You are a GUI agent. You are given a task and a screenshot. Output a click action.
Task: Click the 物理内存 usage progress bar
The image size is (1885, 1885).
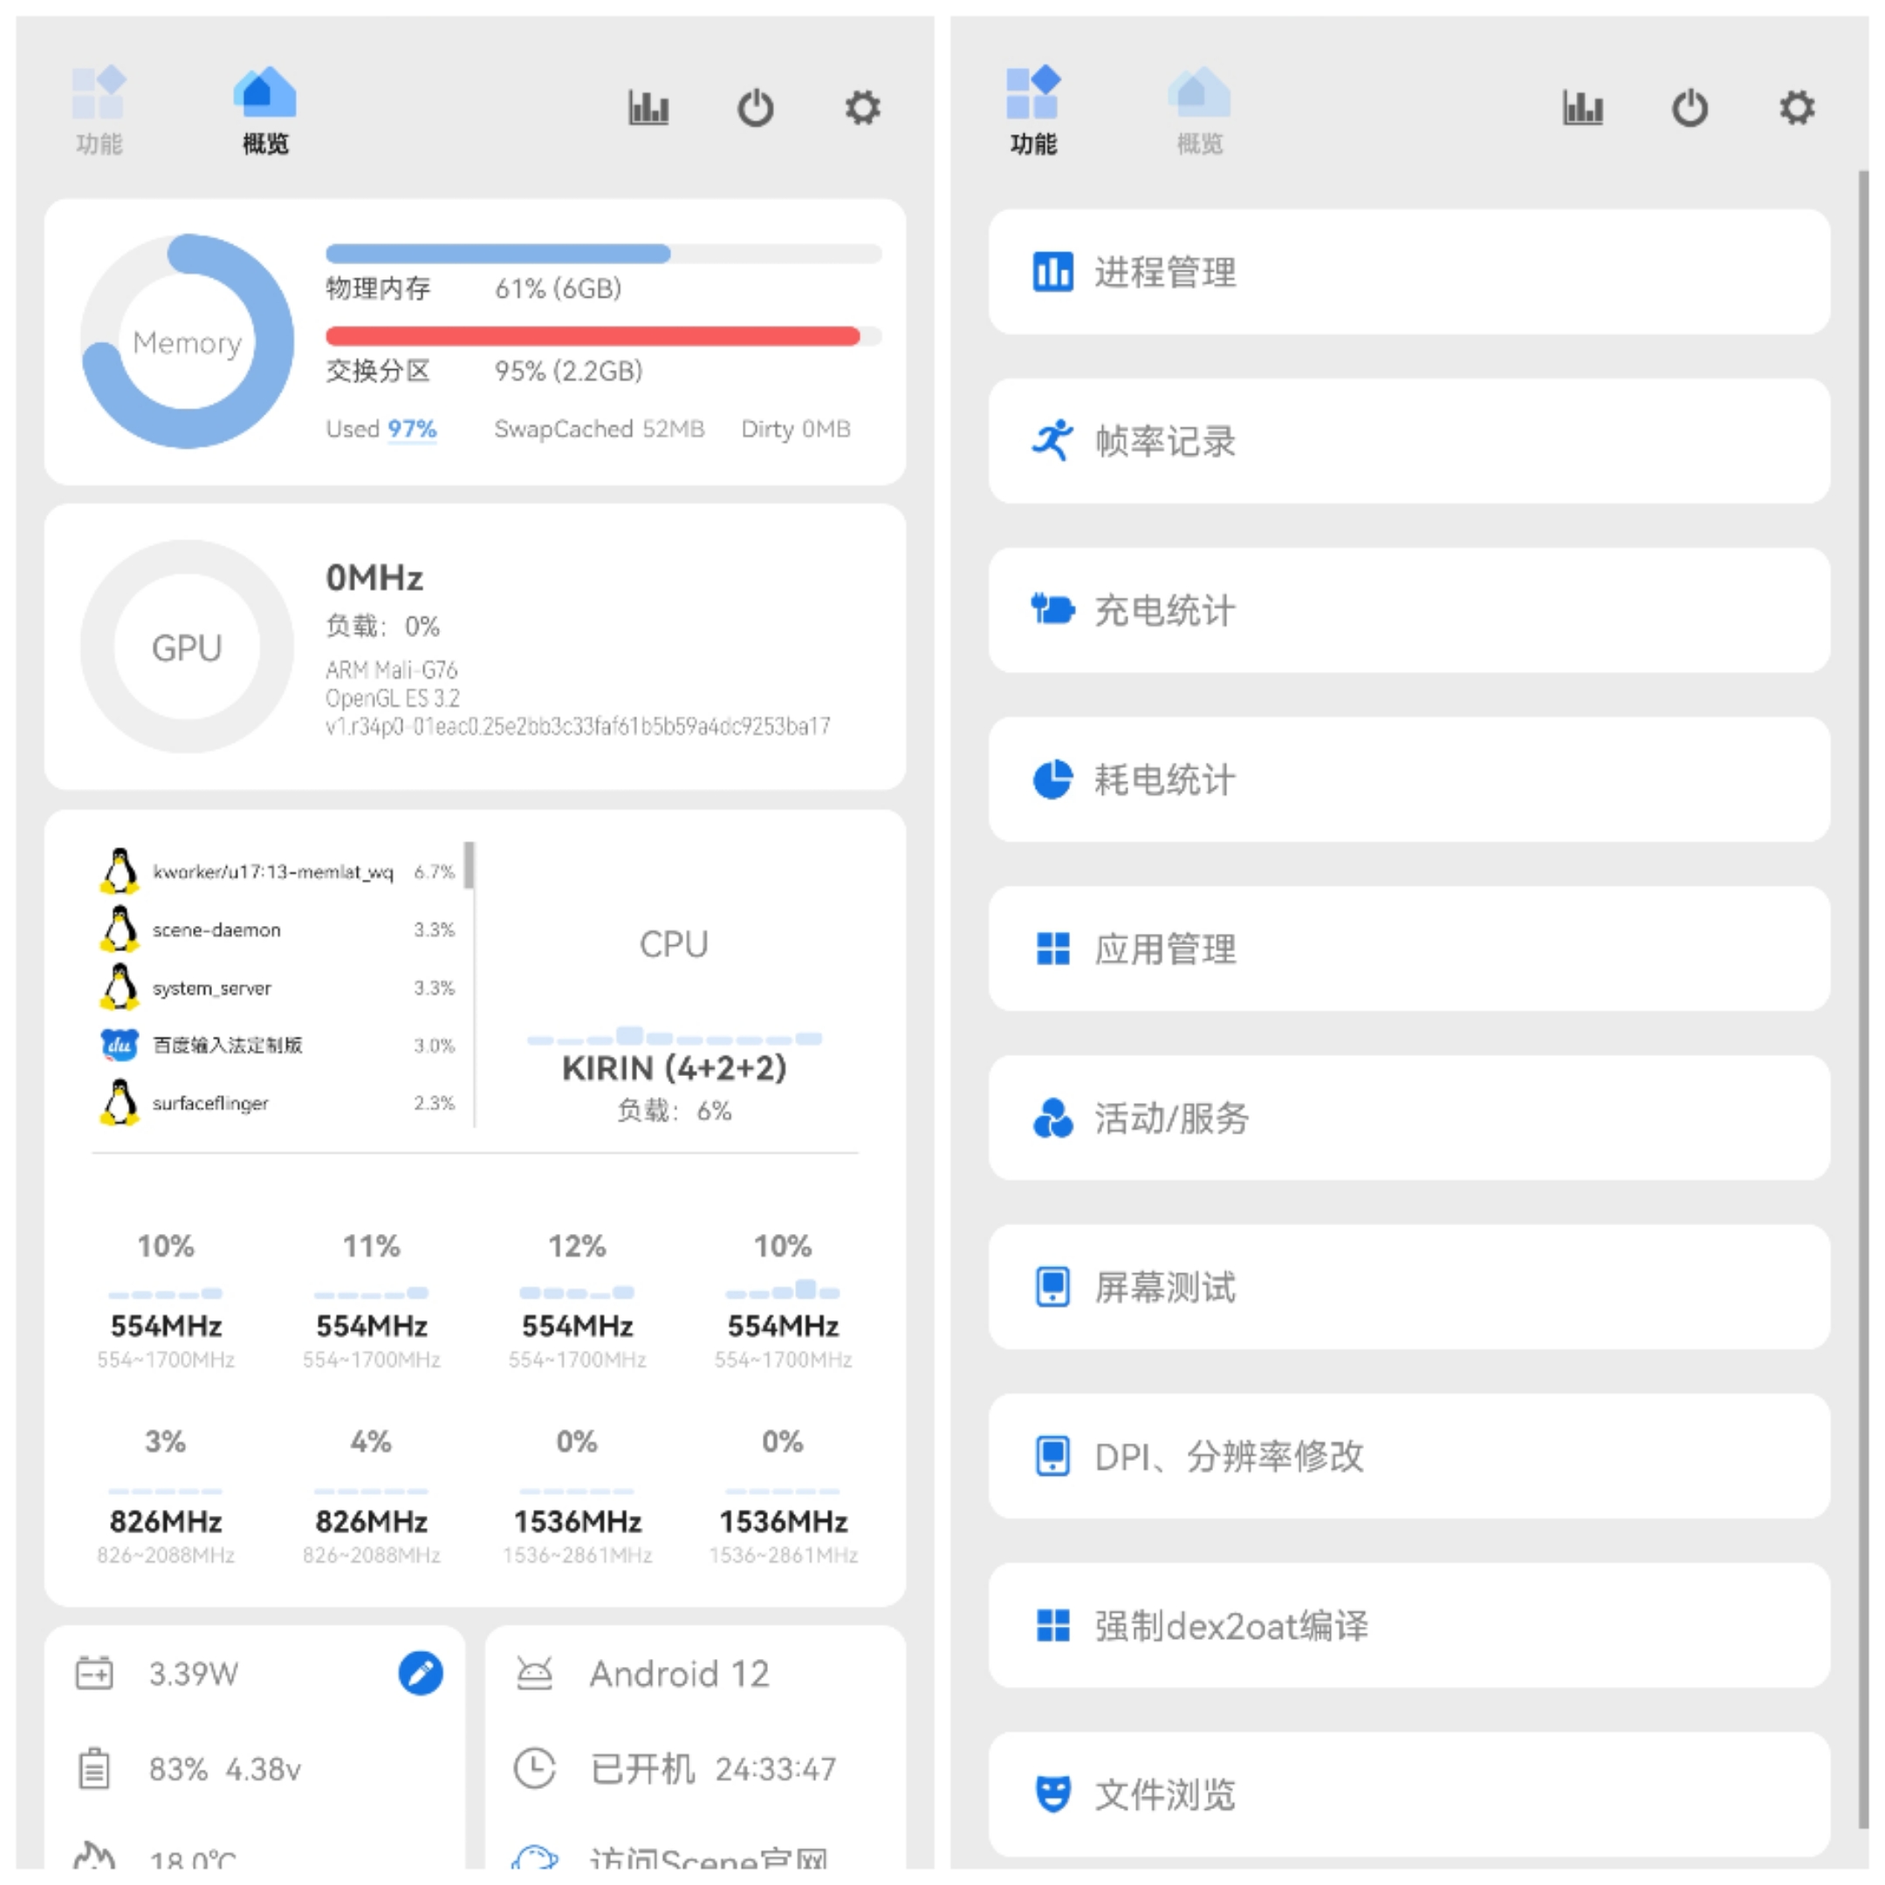coord(603,254)
